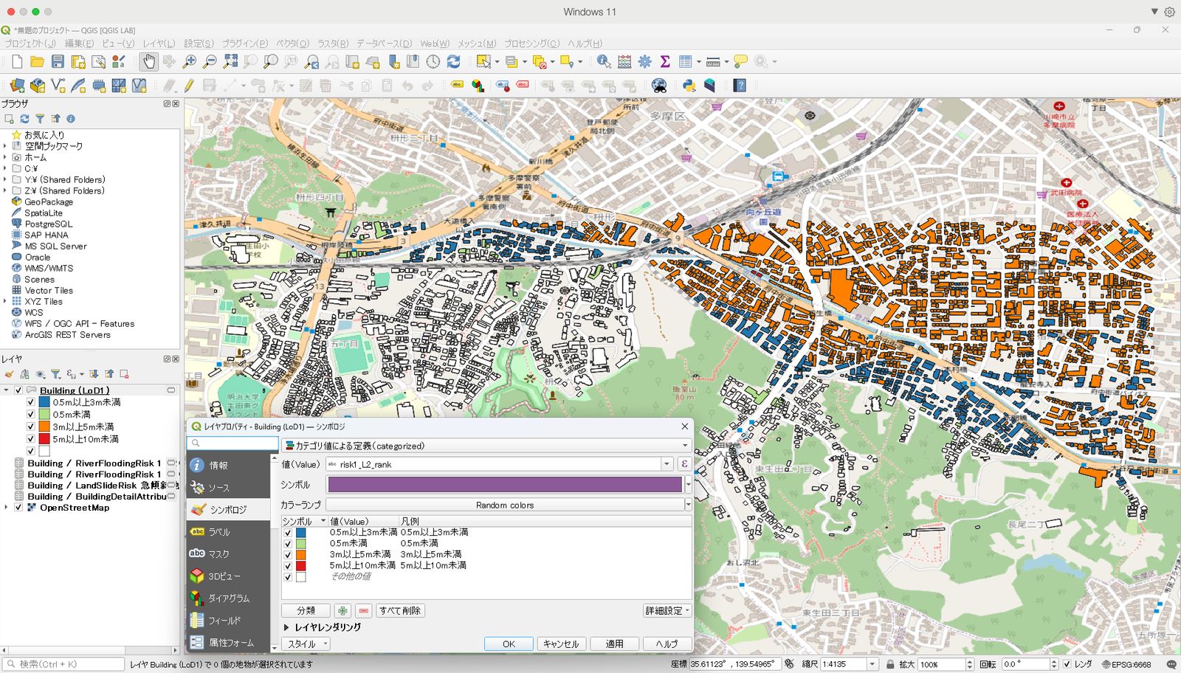Toggle OpenStreetMap layer visibility checkbox
The image size is (1181, 673).
[x=18, y=508]
